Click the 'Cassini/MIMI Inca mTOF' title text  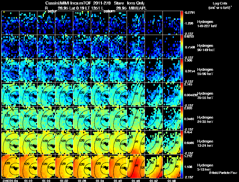(68, 3)
